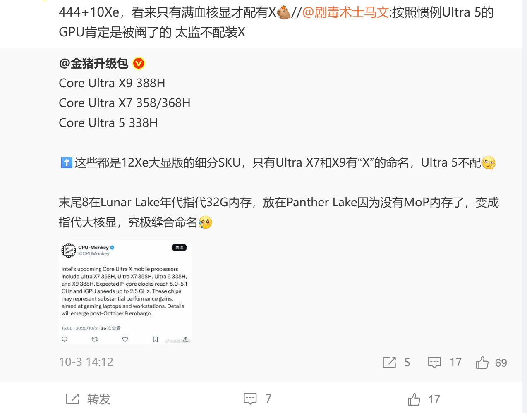527x413 pixels.
Task: Open the comment icon showing 7
Action: (250, 399)
